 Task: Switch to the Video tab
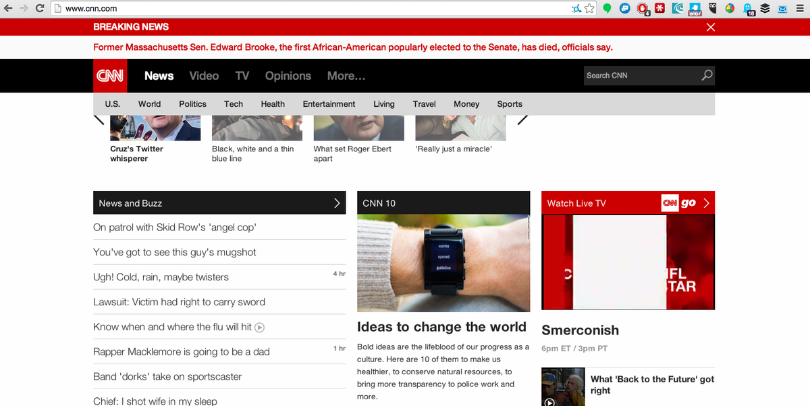[x=204, y=76]
